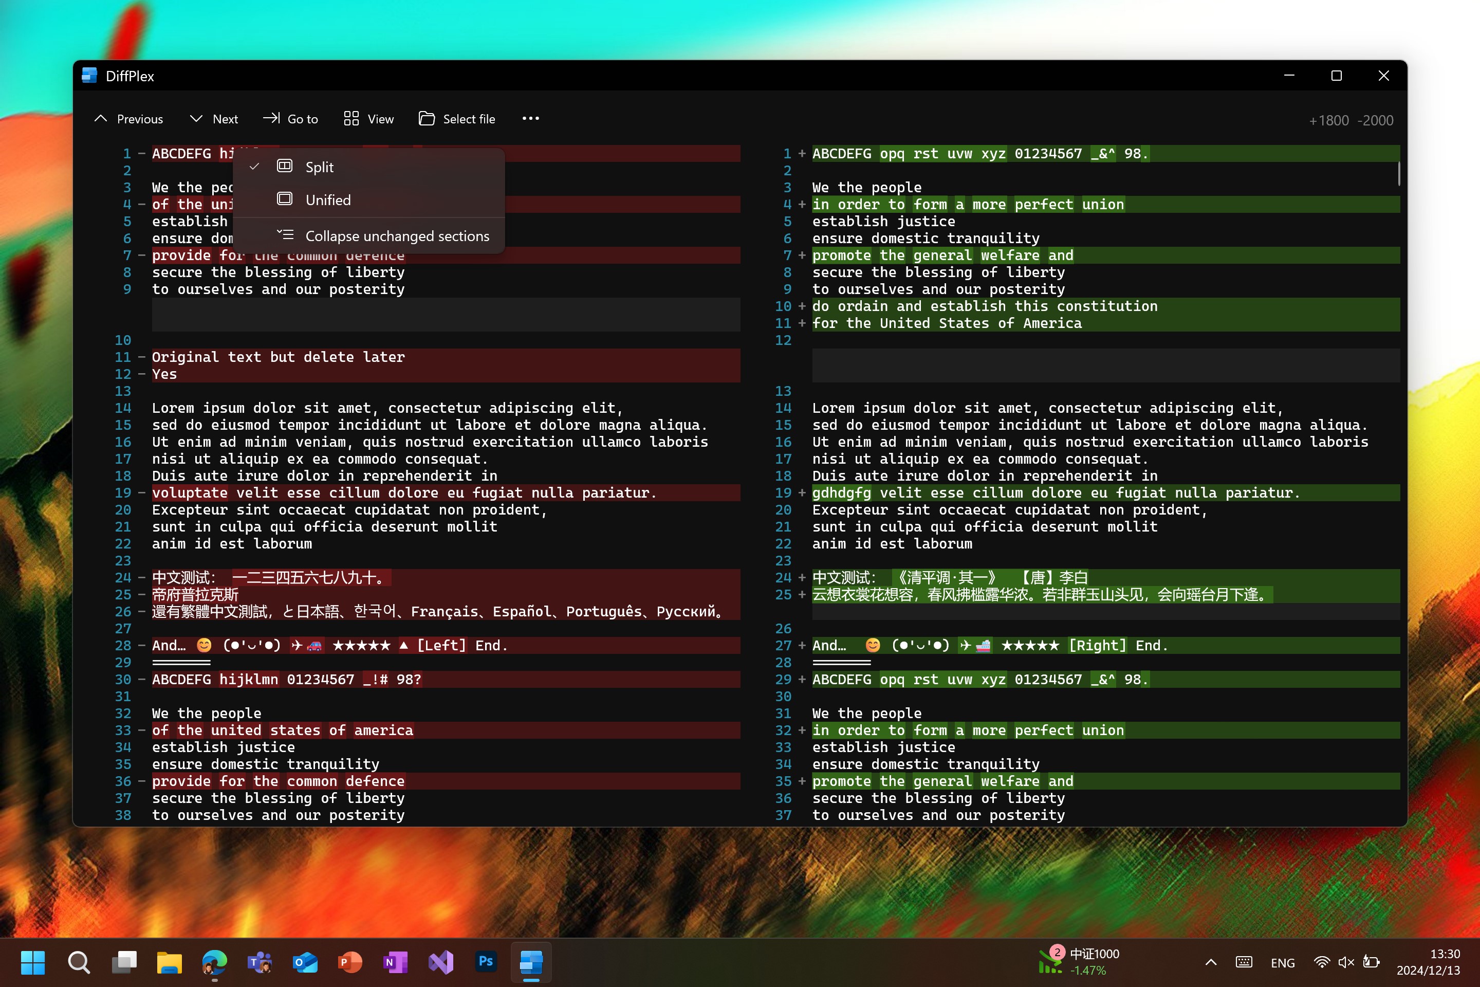
Task: Choose the Split view option
Action: point(369,167)
